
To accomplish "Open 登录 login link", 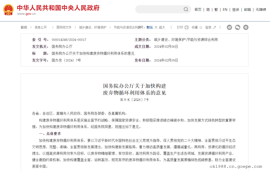I will point(235,9).
